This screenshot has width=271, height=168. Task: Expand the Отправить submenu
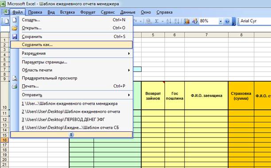tap(129, 95)
